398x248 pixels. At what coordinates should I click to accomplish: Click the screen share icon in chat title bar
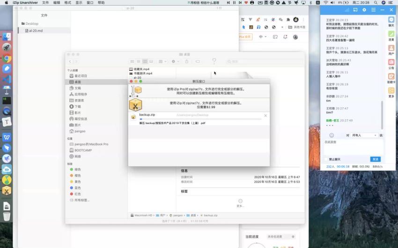tap(355, 10)
